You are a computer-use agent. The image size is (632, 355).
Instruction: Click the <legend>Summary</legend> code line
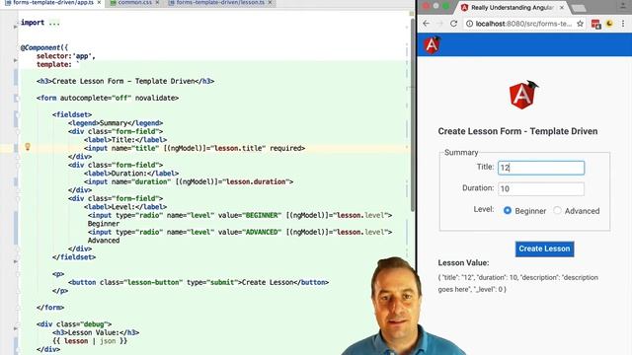pyautogui.click(x=116, y=122)
